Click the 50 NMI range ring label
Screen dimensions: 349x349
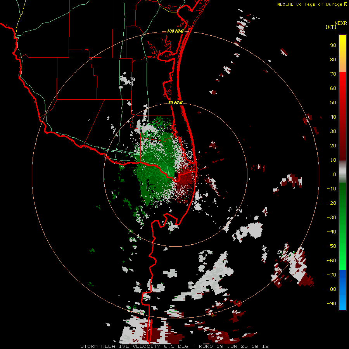tap(175, 103)
